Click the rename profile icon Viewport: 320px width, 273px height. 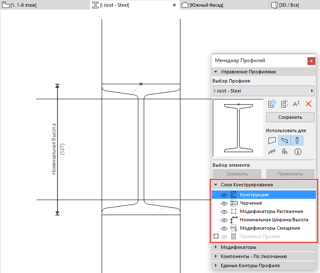pos(296,104)
